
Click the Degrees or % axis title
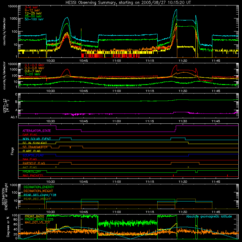point(8,227)
